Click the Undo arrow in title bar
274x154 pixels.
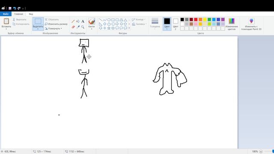(15, 8)
